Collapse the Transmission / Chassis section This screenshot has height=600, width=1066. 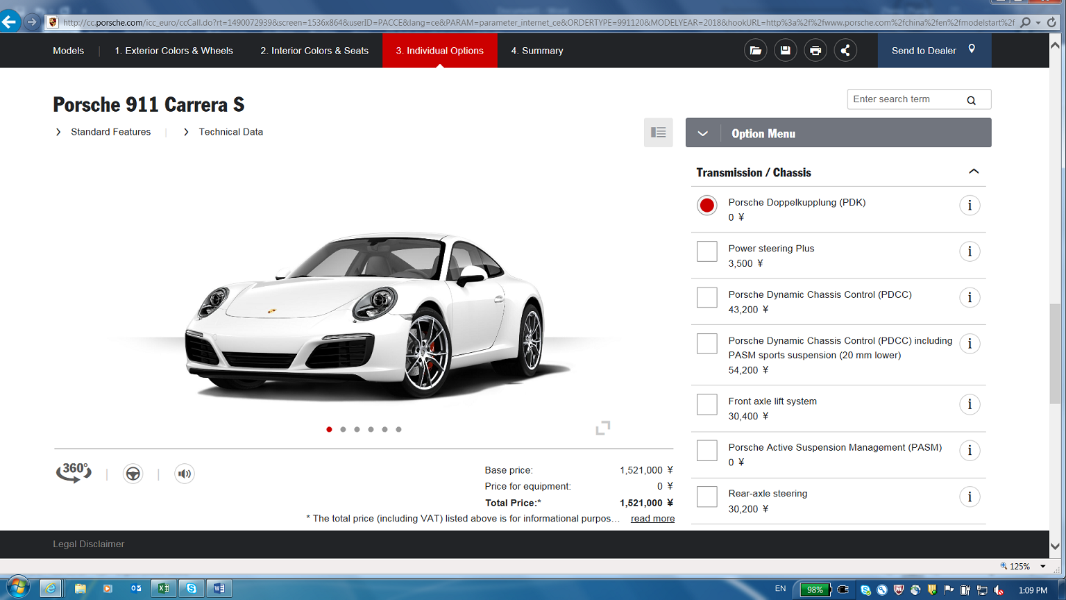[974, 172]
